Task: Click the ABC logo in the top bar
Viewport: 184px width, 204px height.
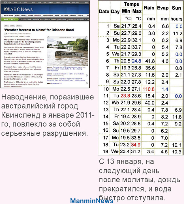Action: (x=8, y=3)
